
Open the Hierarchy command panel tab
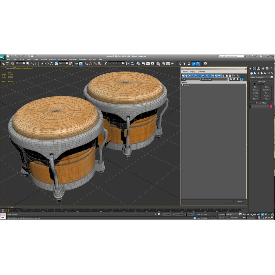(x=259, y=68)
